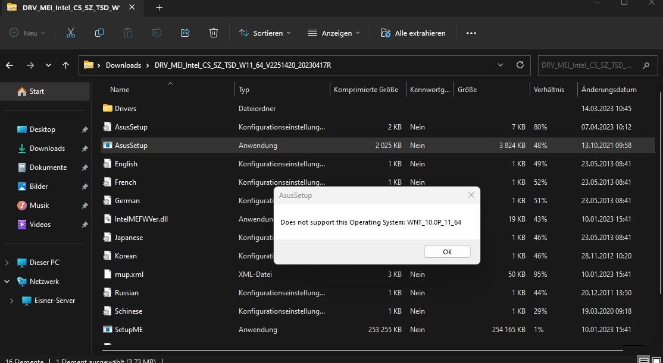Sort by the Kennwortg... column header
This screenshot has height=363, width=663.
point(430,90)
